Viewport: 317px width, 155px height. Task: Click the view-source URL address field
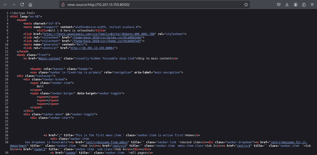(152, 5)
